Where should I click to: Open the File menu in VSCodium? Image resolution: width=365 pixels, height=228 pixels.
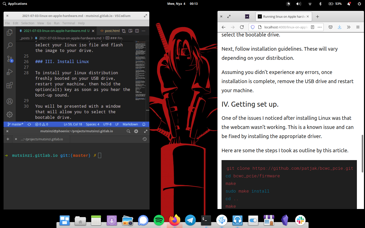pyautogui.click(x=7, y=23)
